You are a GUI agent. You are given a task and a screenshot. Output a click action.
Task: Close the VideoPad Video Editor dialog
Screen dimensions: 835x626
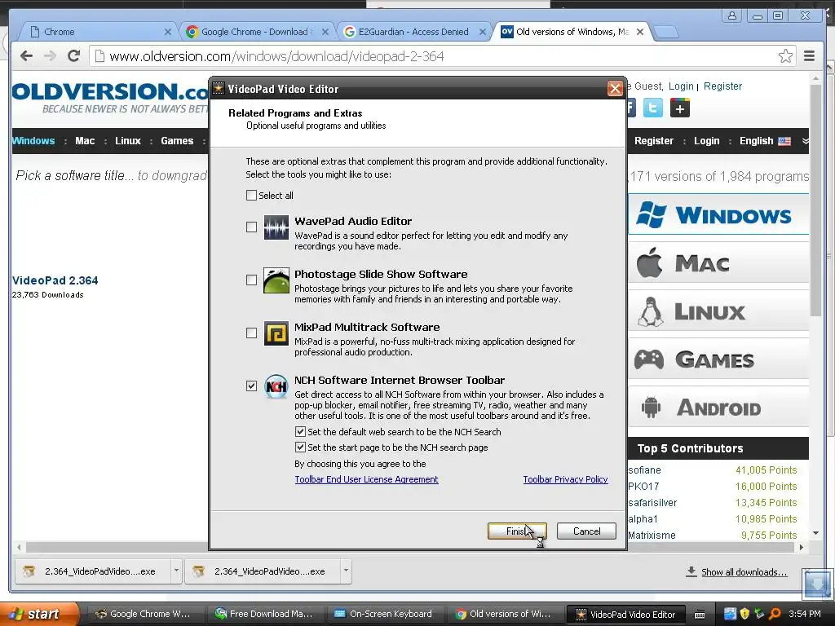click(x=615, y=88)
